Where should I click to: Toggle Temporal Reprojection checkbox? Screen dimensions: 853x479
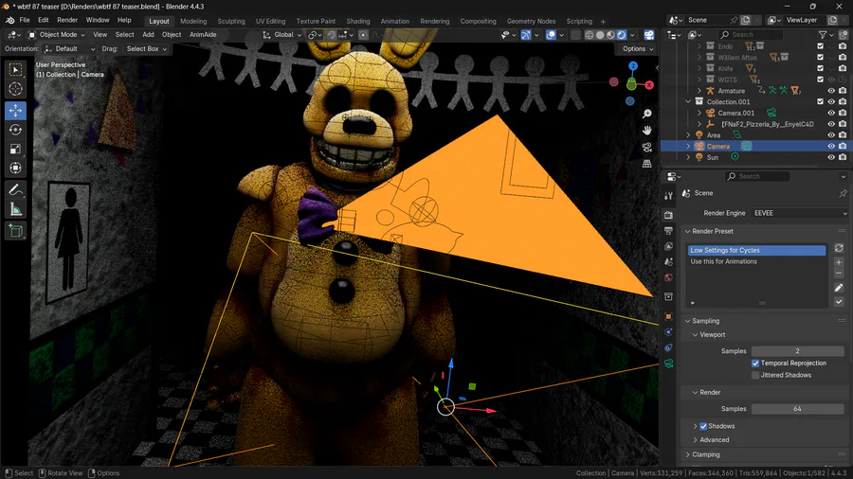pyautogui.click(x=755, y=364)
